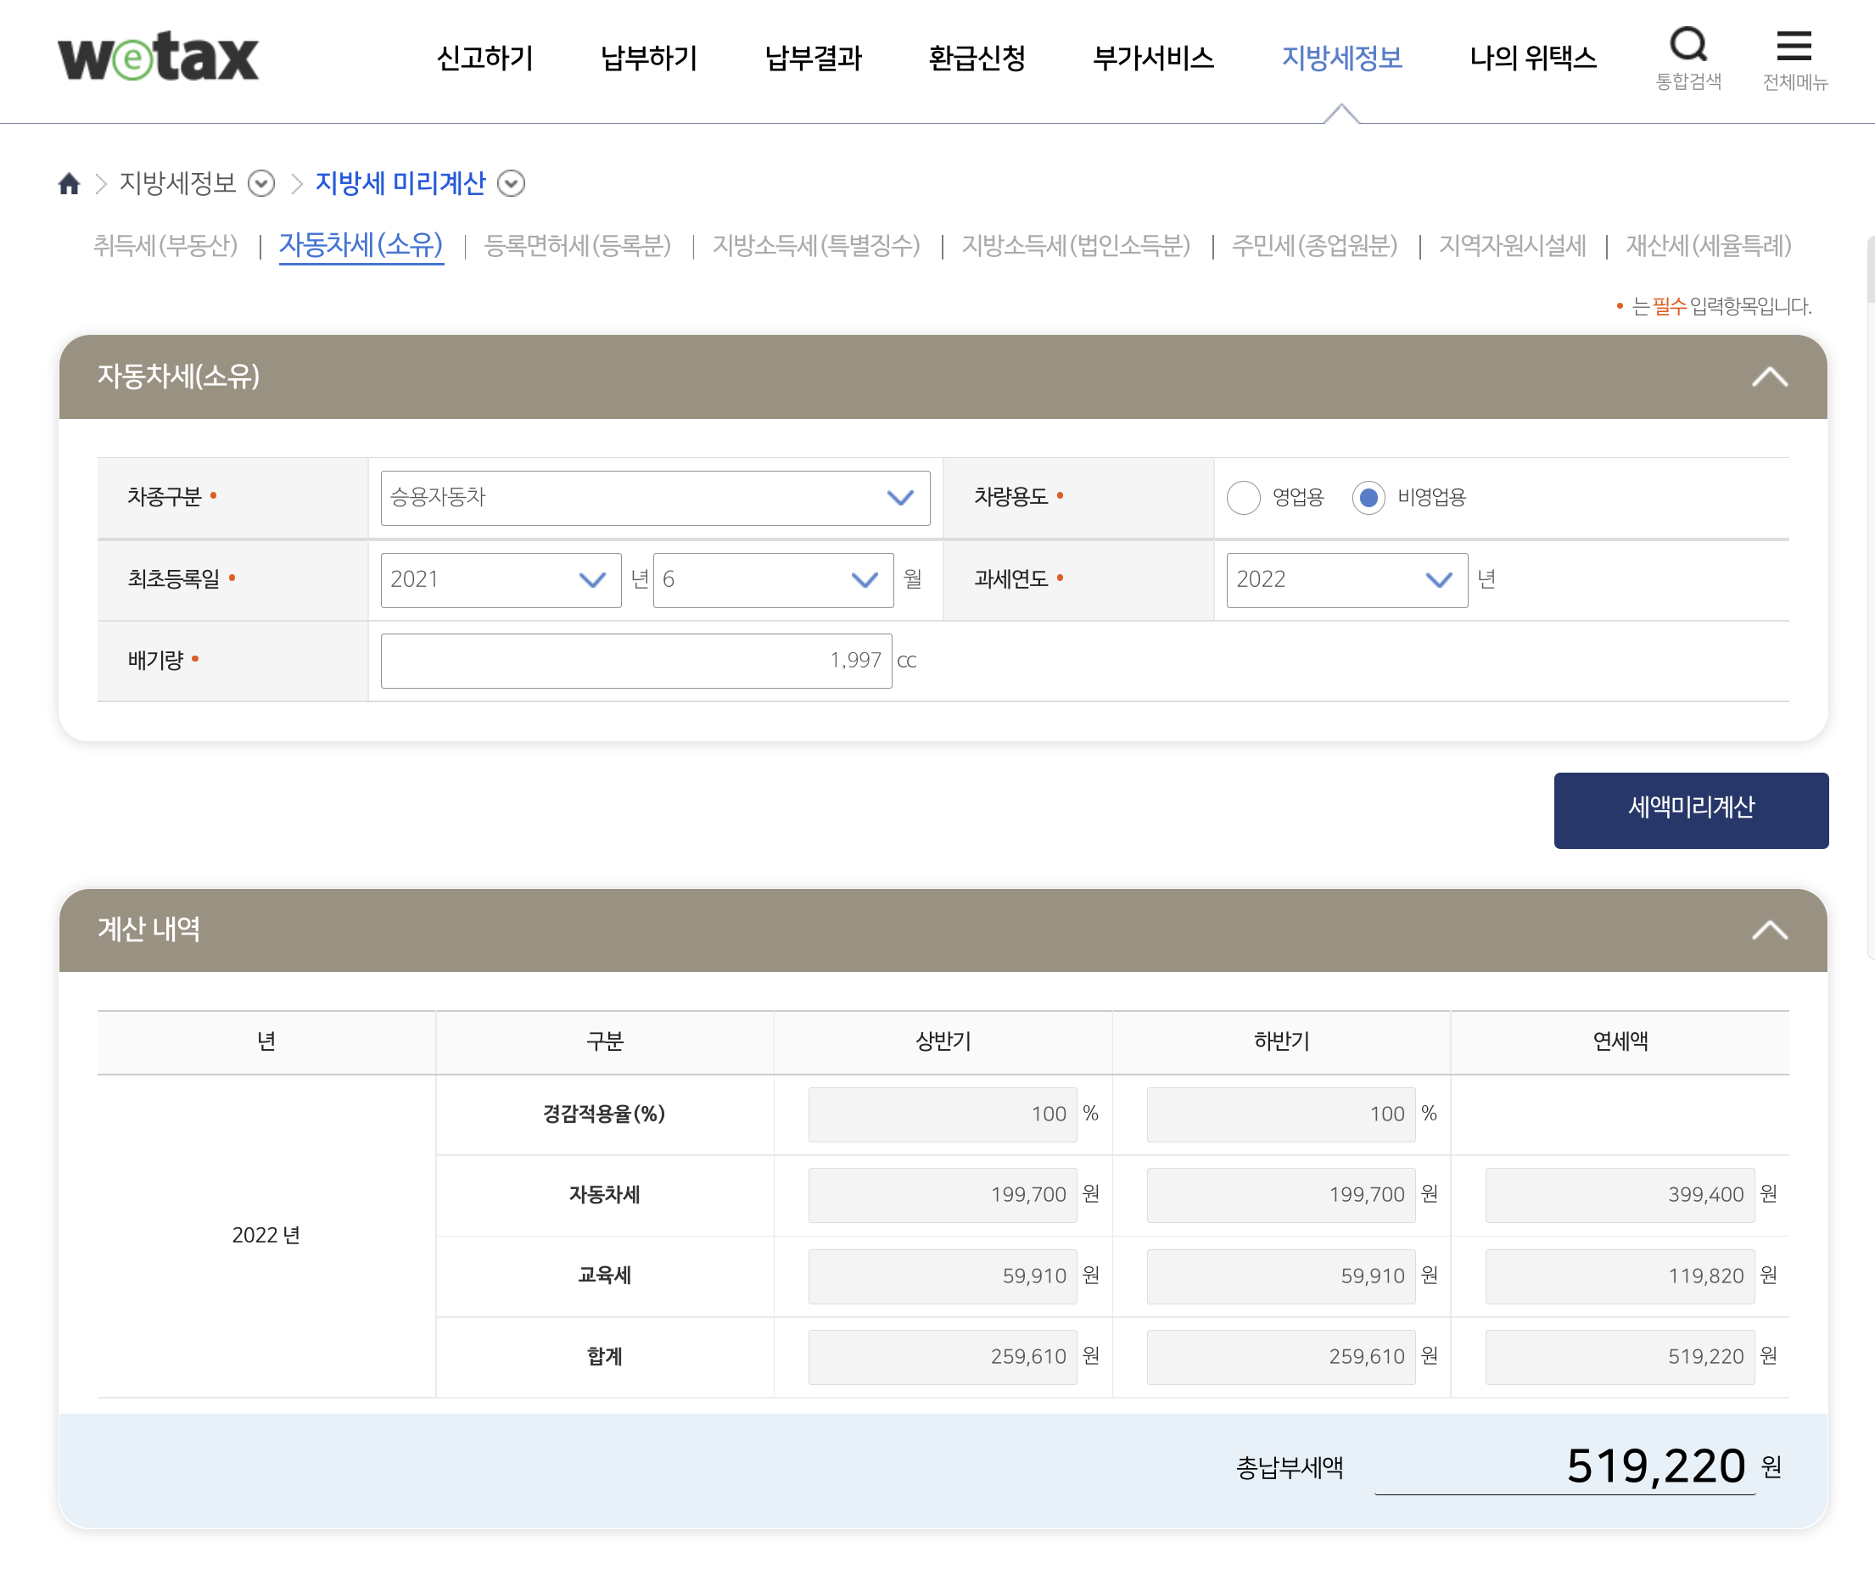Click the 세액미리계산 button
1875x1586 pixels.
point(1690,809)
